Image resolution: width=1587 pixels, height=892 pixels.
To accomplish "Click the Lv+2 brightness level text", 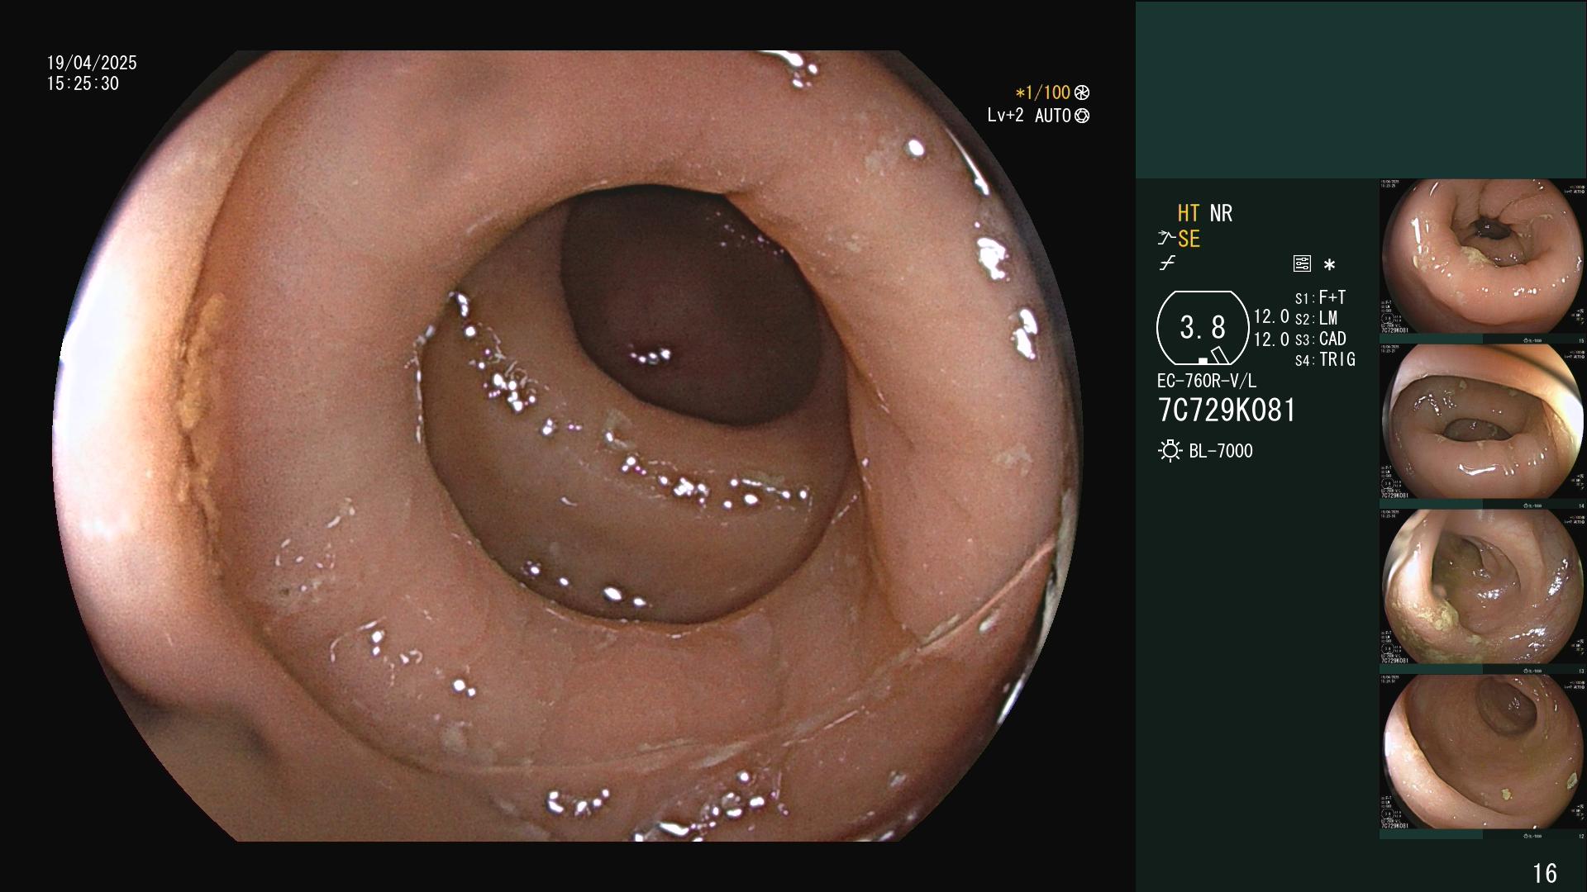I will (x=1005, y=116).
